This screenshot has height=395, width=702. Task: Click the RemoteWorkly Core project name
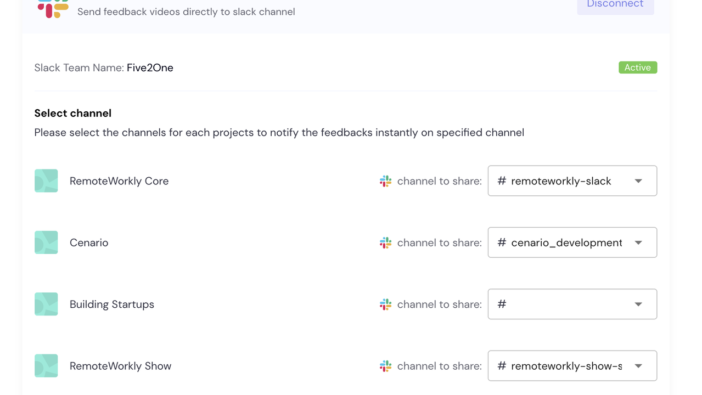(119, 181)
